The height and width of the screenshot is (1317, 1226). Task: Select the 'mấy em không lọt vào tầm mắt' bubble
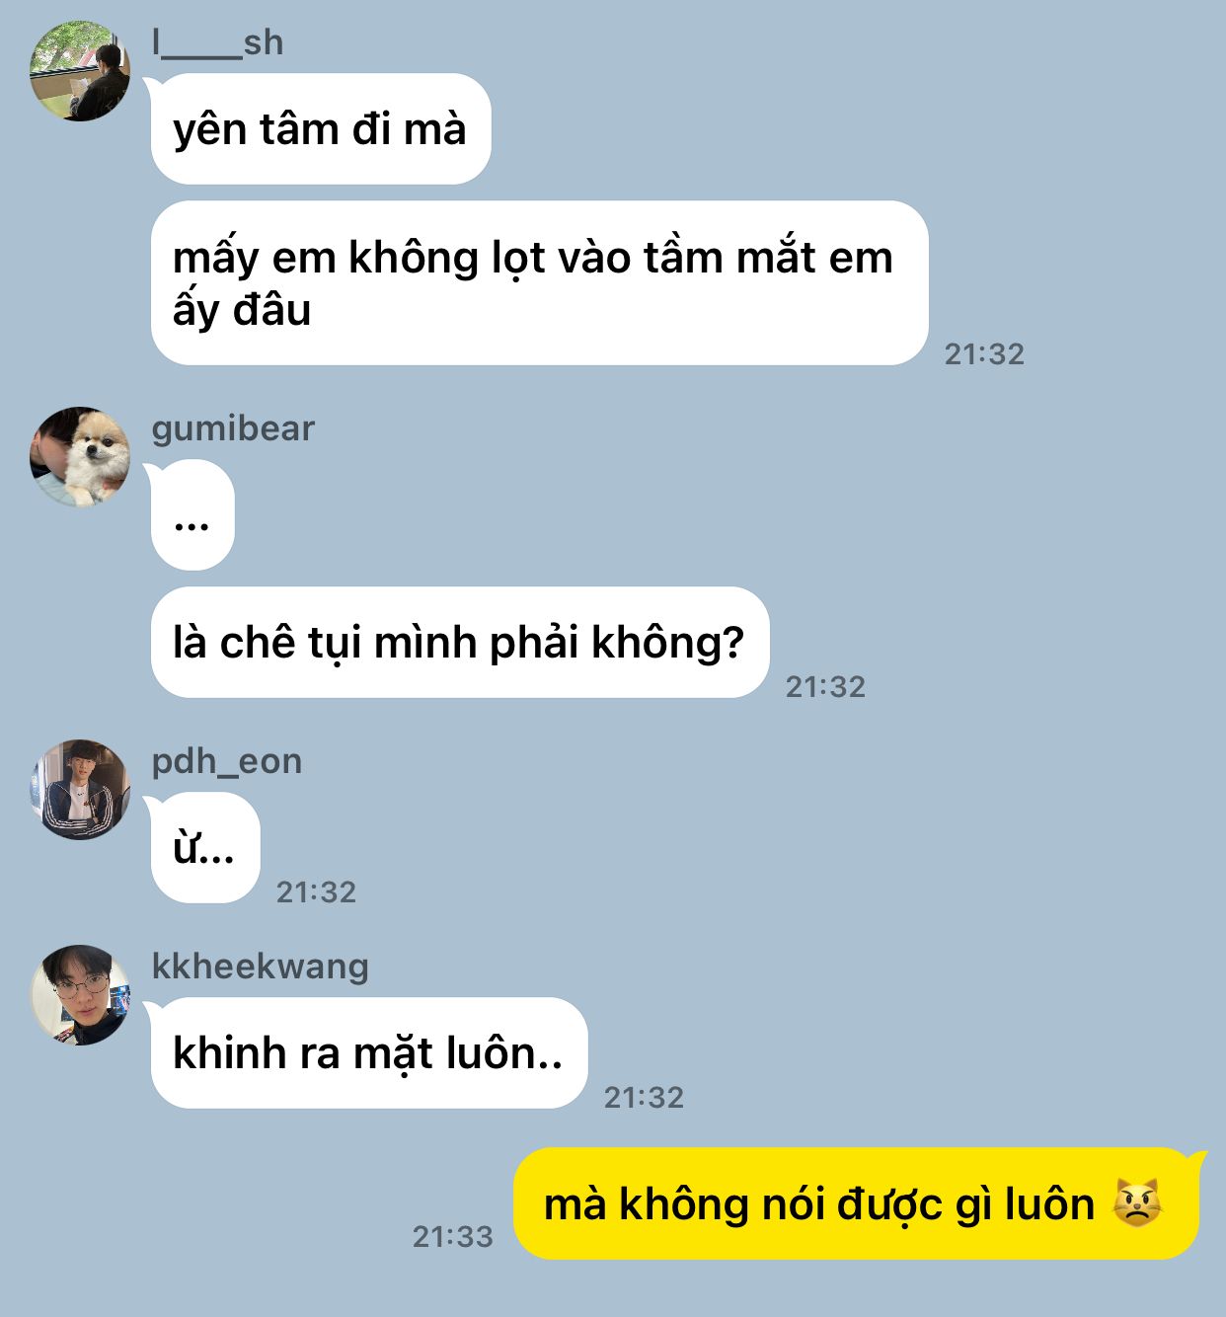540,283
